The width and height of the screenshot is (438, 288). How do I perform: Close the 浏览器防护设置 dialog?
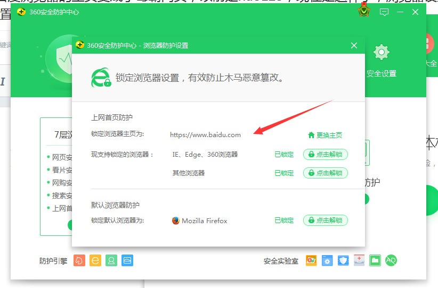pos(354,45)
